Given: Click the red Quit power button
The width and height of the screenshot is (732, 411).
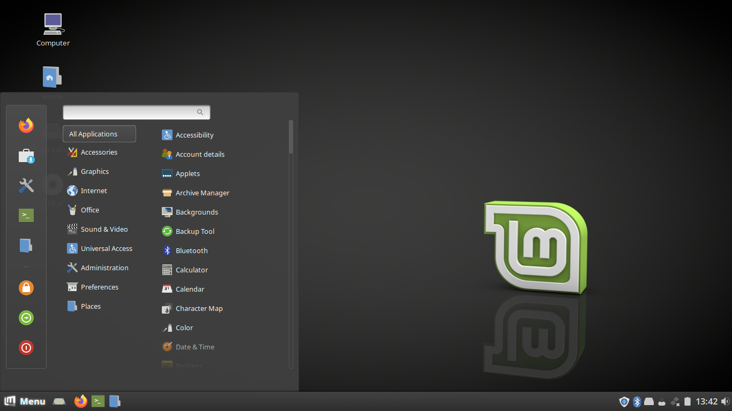Looking at the screenshot, I should click(x=26, y=348).
